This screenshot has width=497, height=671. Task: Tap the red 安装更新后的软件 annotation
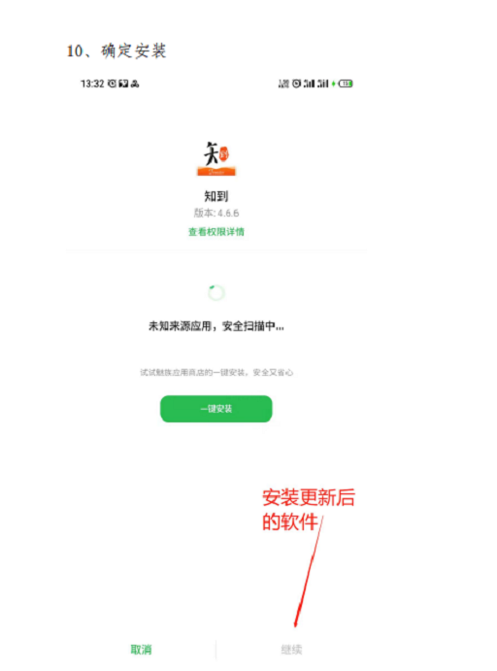(x=308, y=509)
